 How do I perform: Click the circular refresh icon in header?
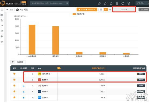tap(129, 3)
